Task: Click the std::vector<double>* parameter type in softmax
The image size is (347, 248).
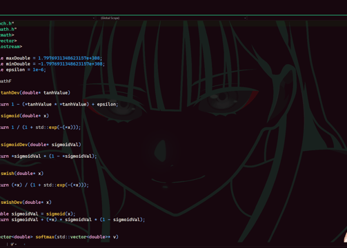Action: click(x=83, y=237)
